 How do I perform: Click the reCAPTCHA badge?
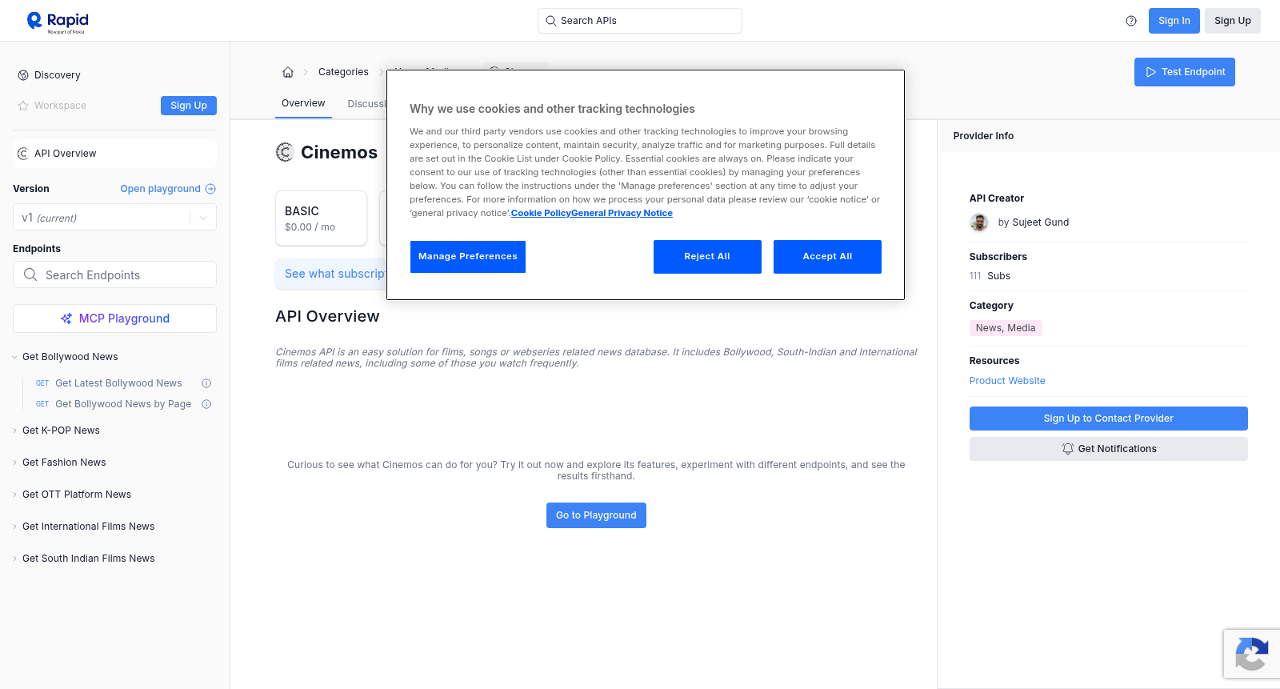(x=1252, y=654)
